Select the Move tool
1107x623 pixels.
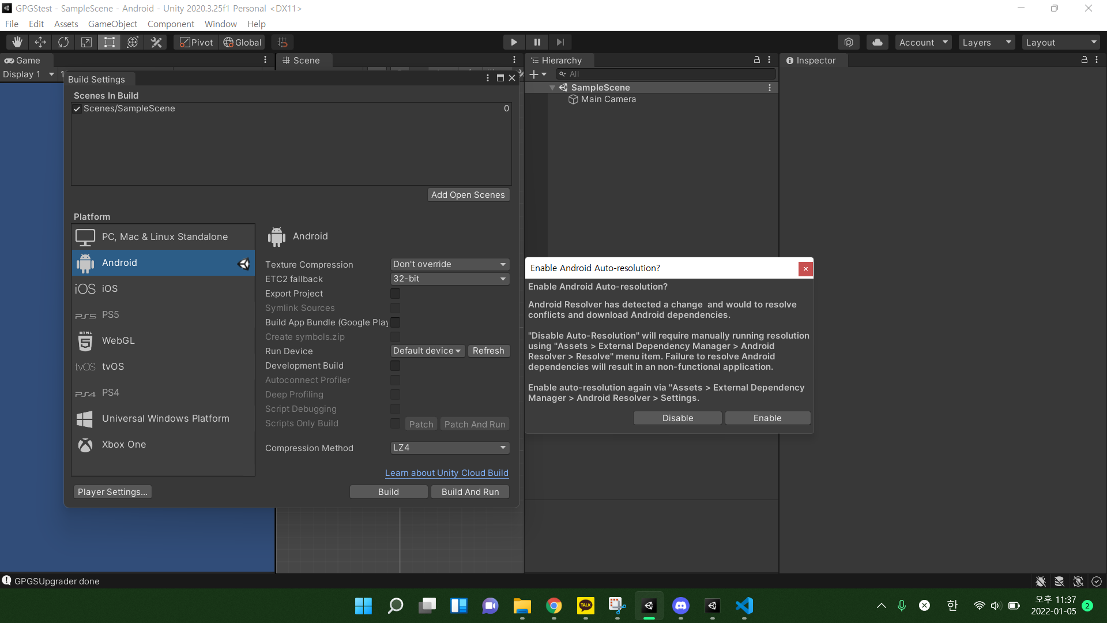[40, 42]
